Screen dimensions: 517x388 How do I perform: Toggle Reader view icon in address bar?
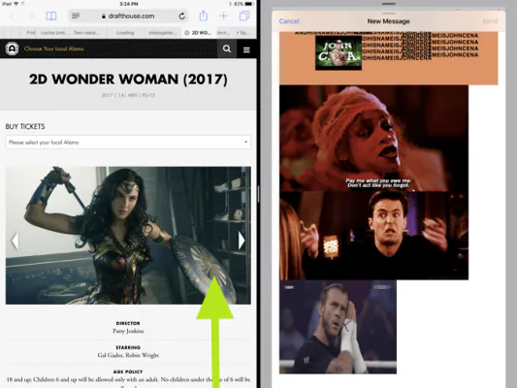tap(76, 16)
